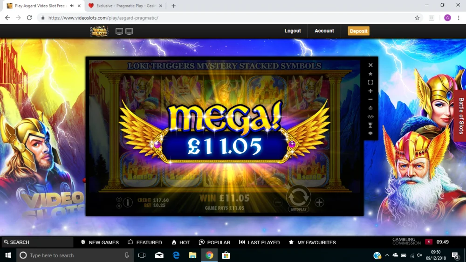Add Asgard to favourites with star icon
466x262 pixels.
[370, 74]
